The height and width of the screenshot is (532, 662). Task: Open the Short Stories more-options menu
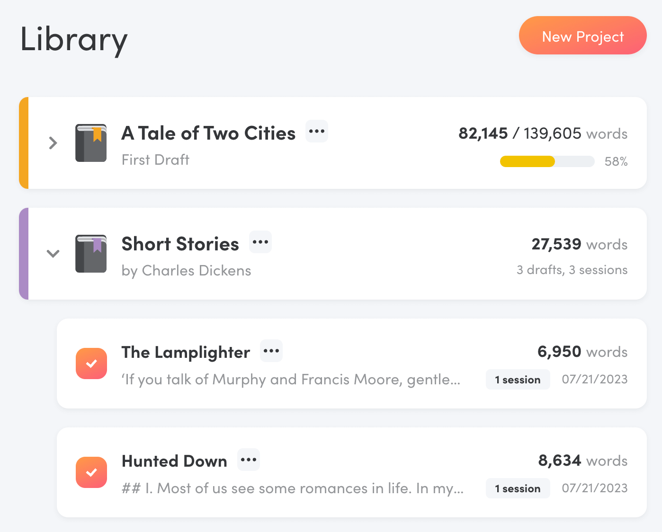260,242
